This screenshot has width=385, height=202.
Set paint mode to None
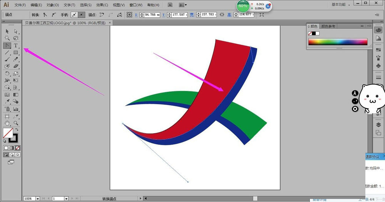click(18, 148)
